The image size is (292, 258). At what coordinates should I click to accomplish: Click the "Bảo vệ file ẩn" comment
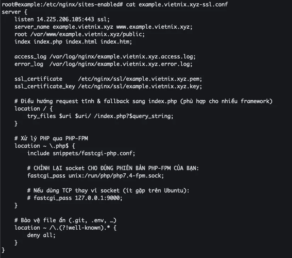tap(65, 220)
